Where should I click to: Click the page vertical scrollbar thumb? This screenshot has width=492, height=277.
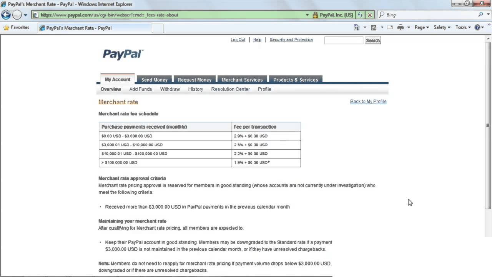488,125
